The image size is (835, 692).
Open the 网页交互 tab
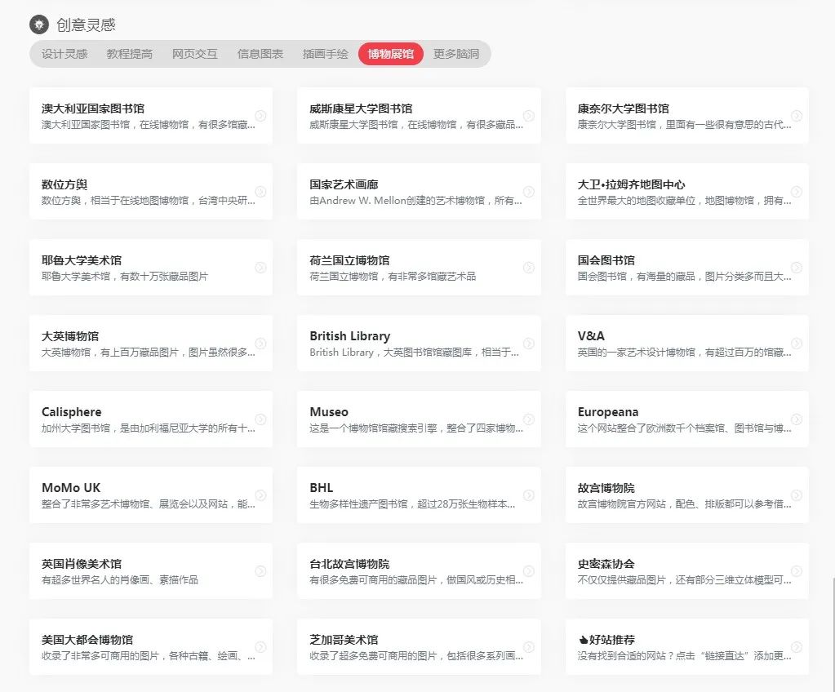coord(195,54)
